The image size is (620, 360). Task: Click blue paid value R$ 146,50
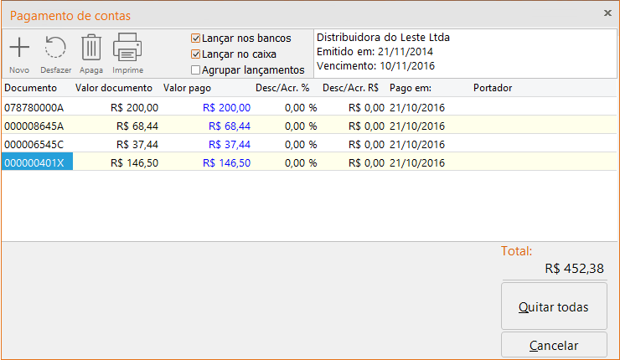pos(226,162)
